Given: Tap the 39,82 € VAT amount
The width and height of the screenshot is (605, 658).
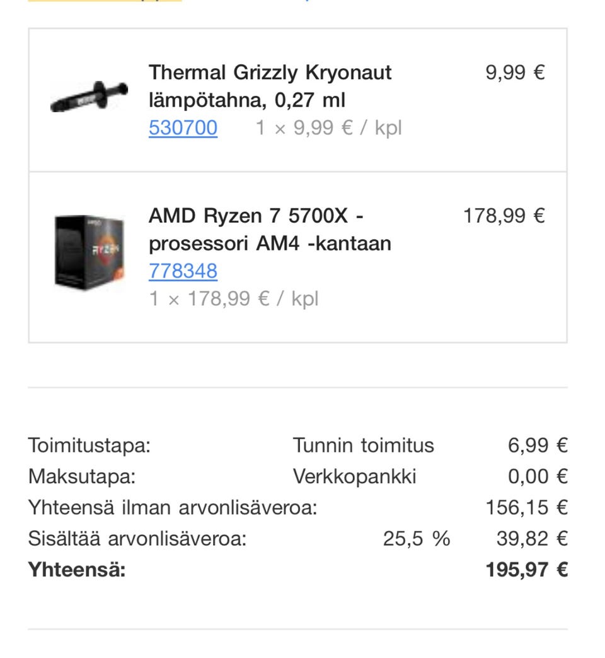Looking at the screenshot, I should coord(532,539).
